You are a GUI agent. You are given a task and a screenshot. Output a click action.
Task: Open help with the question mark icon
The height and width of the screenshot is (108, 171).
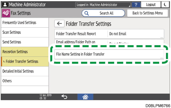(136, 5)
